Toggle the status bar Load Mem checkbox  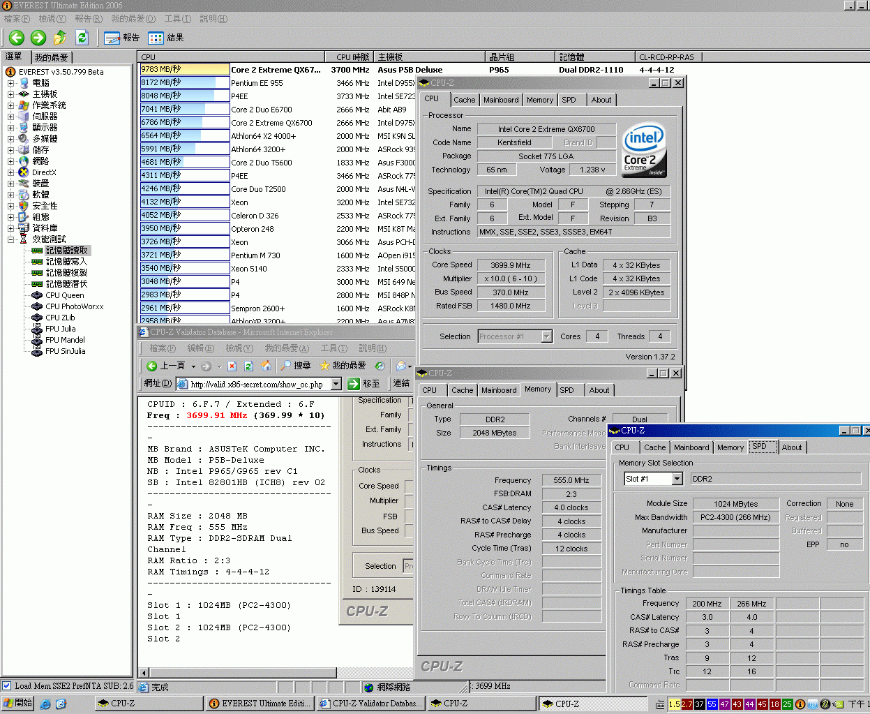[7, 686]
